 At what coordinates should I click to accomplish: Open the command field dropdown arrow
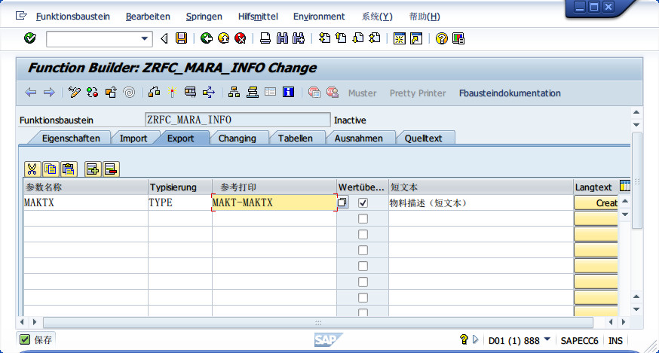(x=144, y=38)
